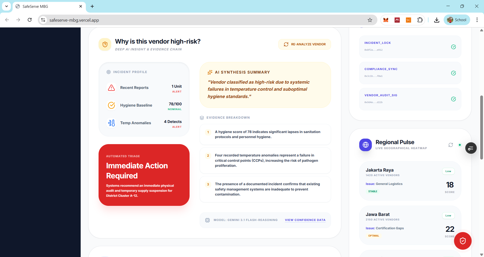Screen dimensions: 484x257
Task: Click the Issue: Certification Gaps text
Action: (x=385, y=228)
